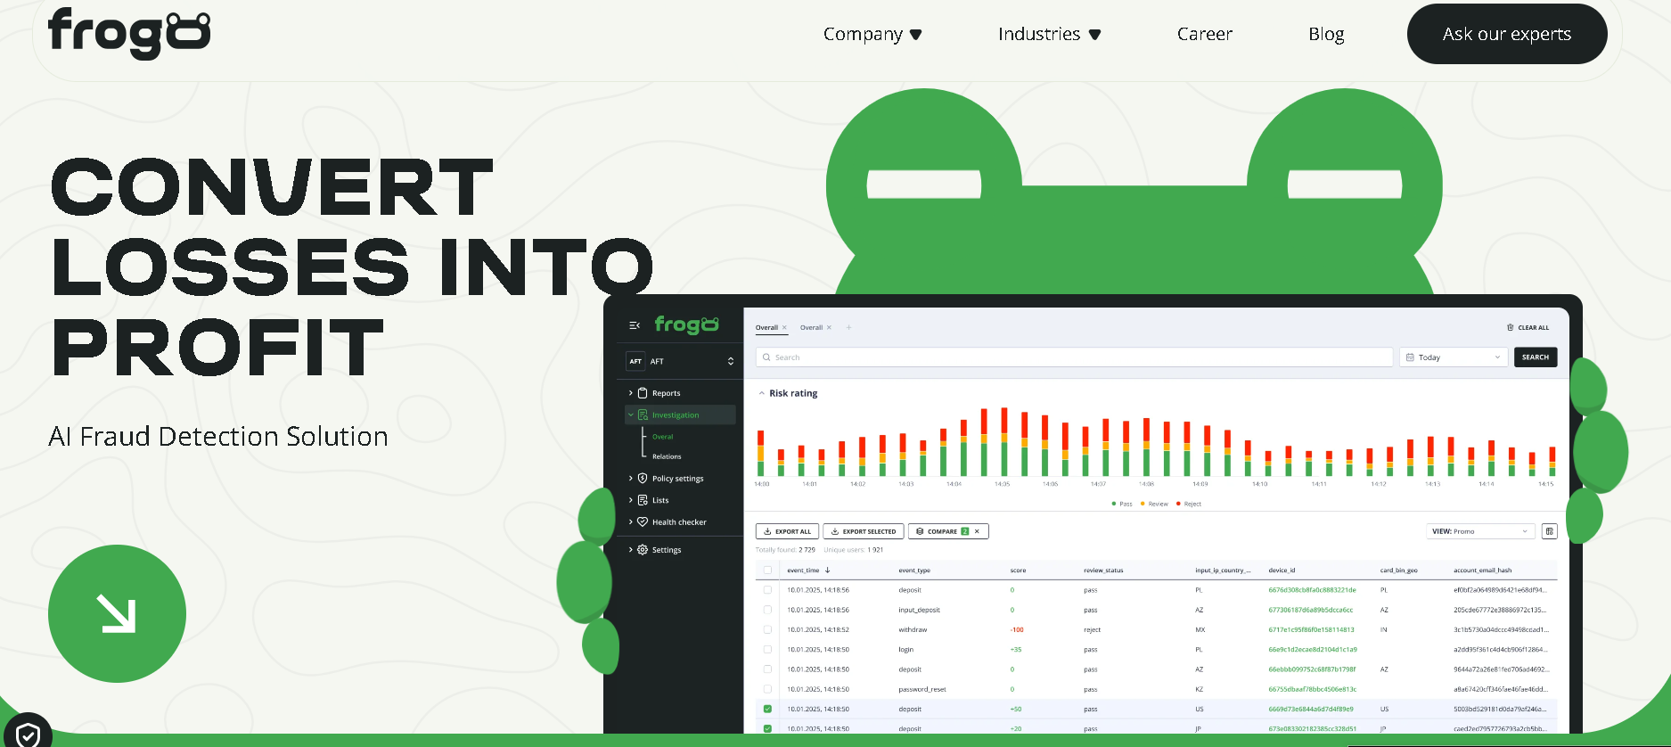Click the Reports clipboard icon in the sidebar
1671x747 pixels.
(643, 393)
